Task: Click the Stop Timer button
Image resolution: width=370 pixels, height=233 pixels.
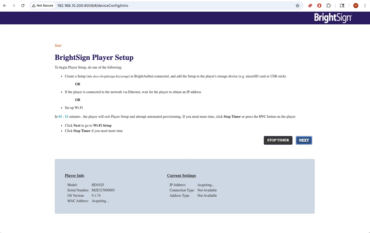Action: pyautogui.click(x=278, y=140)
